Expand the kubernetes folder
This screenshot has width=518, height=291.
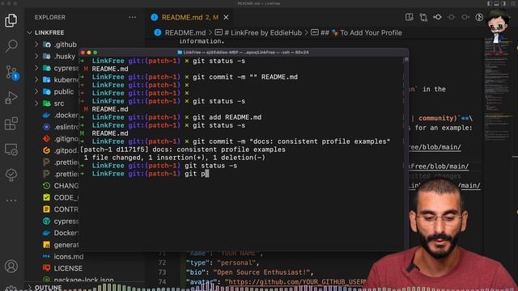tap(66, 80)
